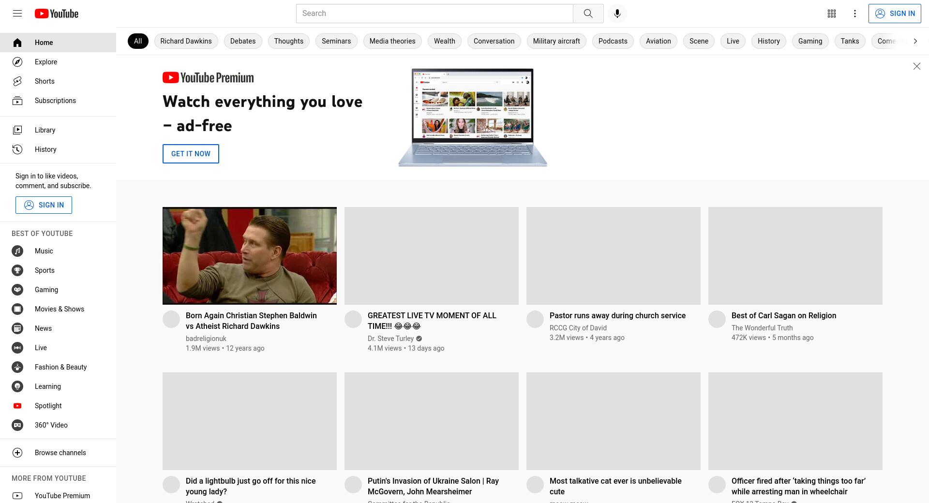Select the Debates filter chip
929x503 pixels.
pos(243,41)
